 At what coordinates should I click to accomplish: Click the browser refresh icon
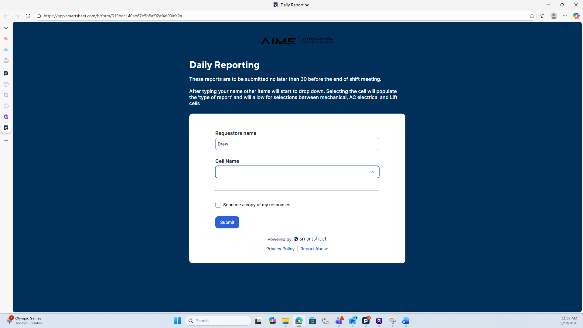(x=28, y=16)
